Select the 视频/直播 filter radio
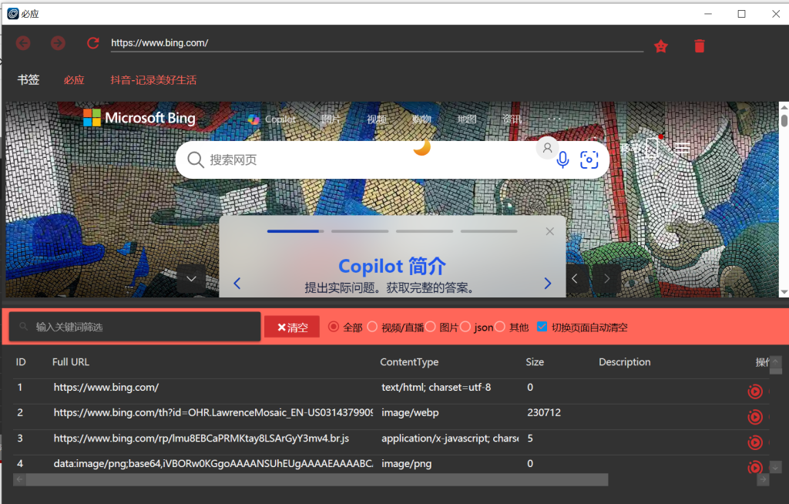 point(372,327)
